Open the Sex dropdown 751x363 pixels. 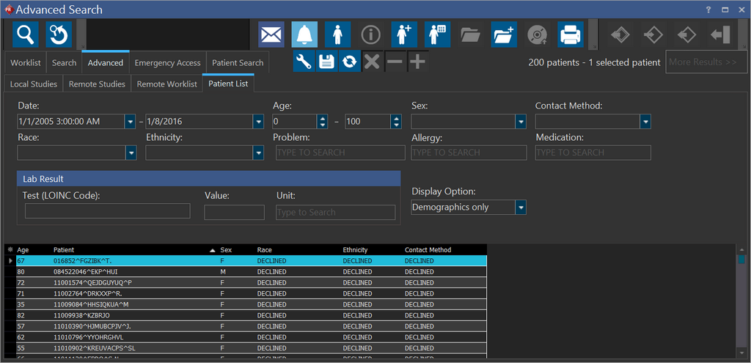[520, 121]
